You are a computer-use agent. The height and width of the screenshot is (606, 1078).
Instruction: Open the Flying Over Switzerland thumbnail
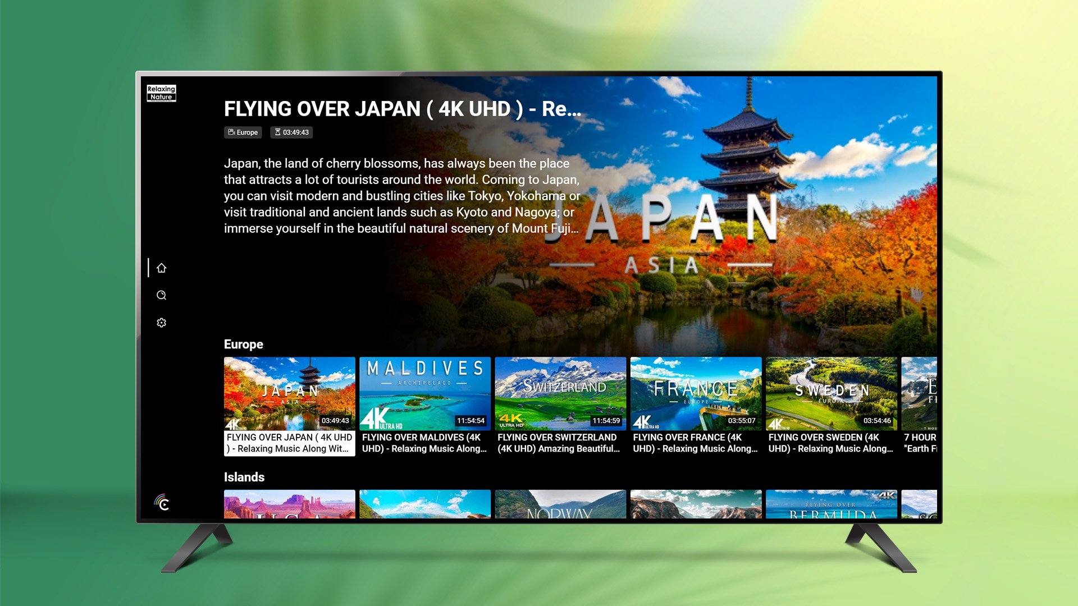click(x=560, y=394)
